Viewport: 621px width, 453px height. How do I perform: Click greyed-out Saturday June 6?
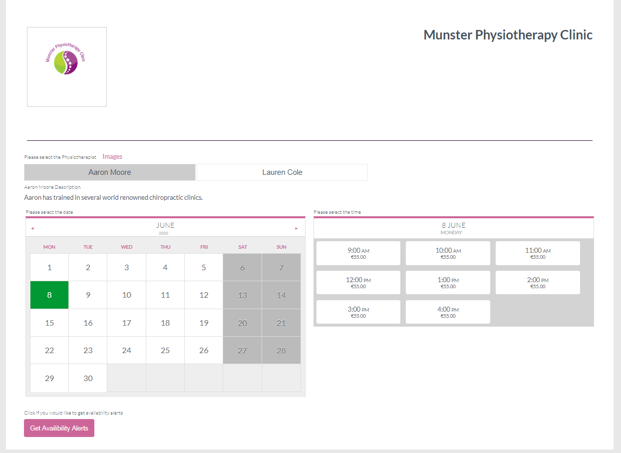point(243,267)
